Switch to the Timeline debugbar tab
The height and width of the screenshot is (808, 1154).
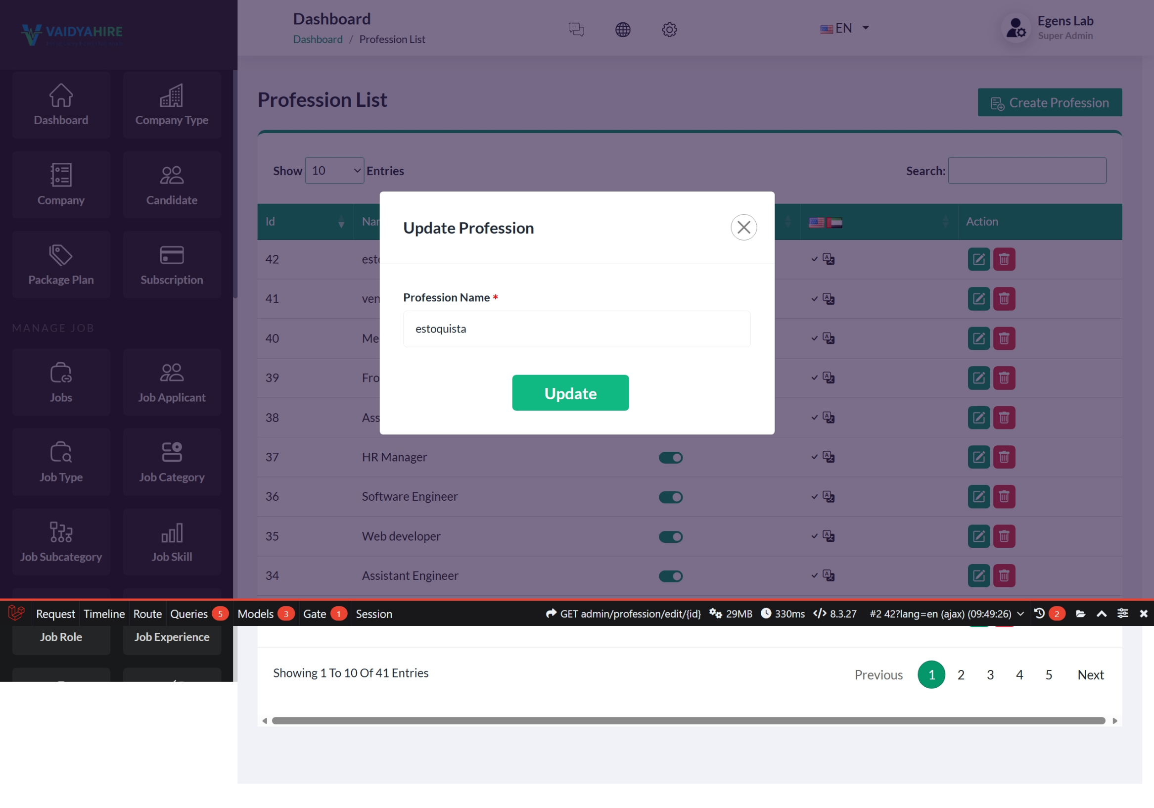tap(104, 614)
